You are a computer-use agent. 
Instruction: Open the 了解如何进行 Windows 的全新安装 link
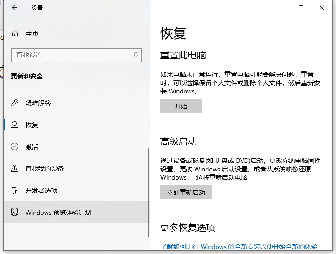[x=239, y=246]
